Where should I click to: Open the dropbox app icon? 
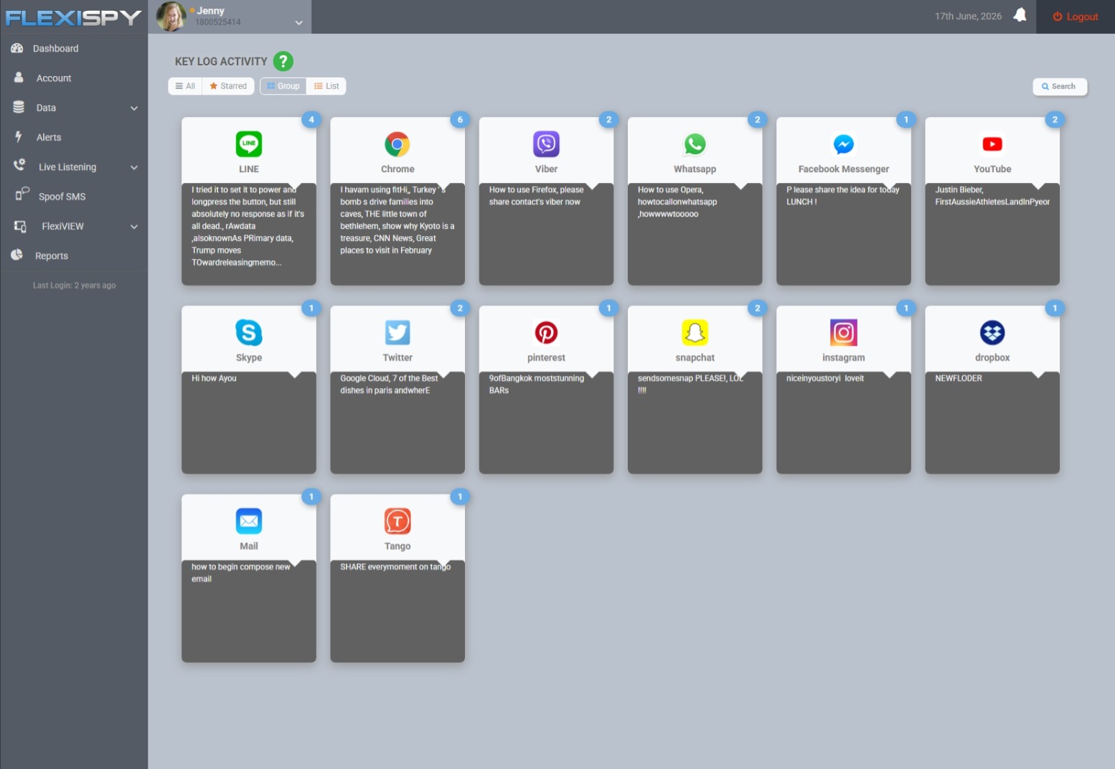coord(992,333)
